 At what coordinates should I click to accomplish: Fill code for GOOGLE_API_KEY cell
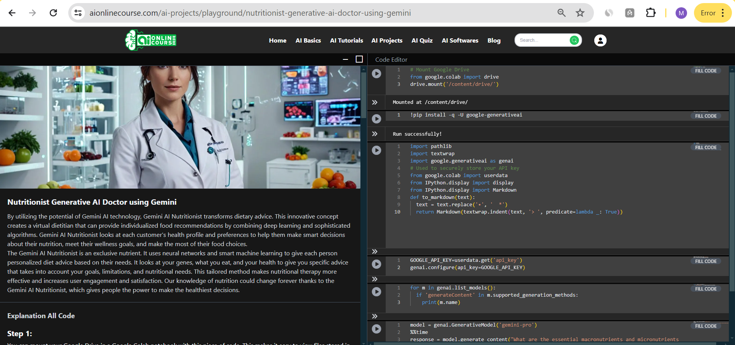click(x=706, y=261)
